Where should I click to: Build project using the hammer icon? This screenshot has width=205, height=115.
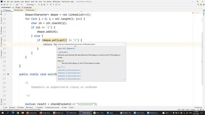point(21,4)
